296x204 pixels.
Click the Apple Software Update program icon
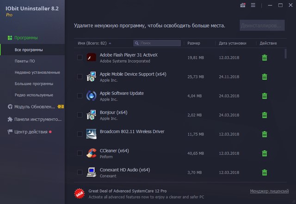[x=91, y=96]
